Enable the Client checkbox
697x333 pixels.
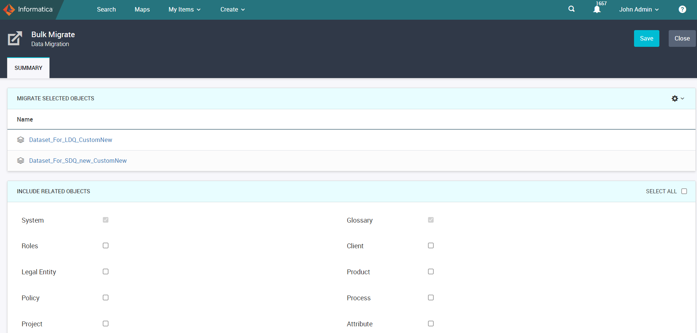tap(431, 245)
